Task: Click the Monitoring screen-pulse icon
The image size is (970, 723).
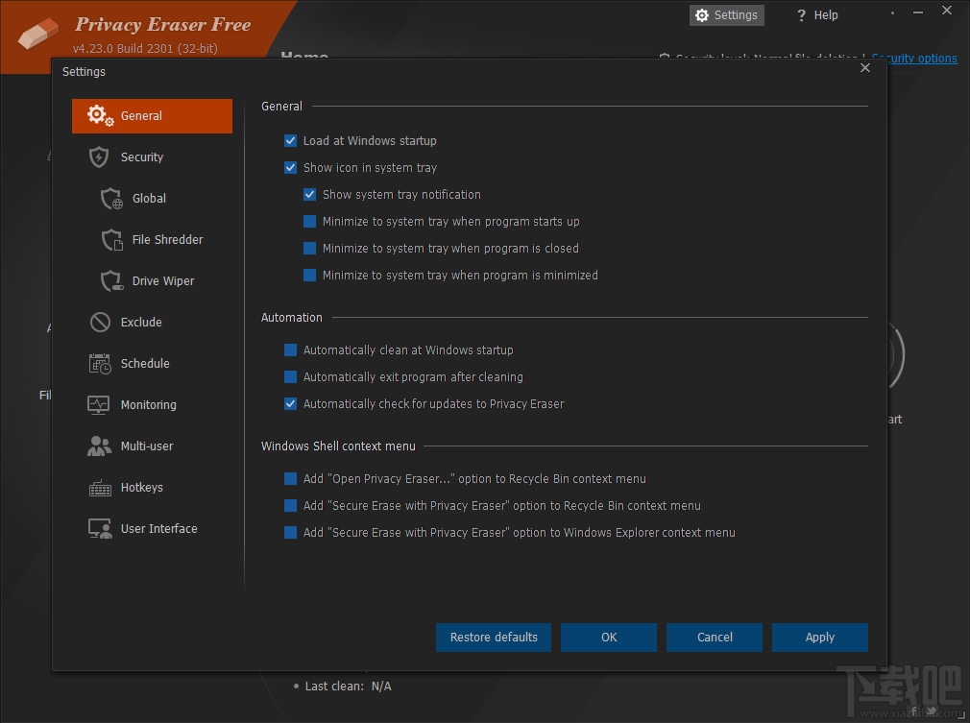Action: pos(99,405)
